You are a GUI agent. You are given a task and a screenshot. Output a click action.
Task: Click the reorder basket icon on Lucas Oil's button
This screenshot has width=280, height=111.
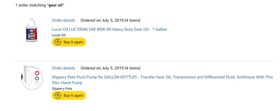(58, 42)
